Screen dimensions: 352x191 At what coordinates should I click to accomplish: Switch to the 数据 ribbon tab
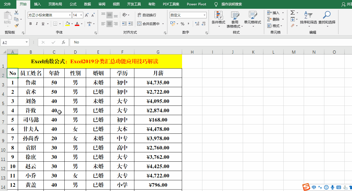[x=88, y=4]
